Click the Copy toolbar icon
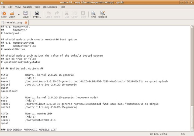194x136 pixels. [x=74, y=14]
